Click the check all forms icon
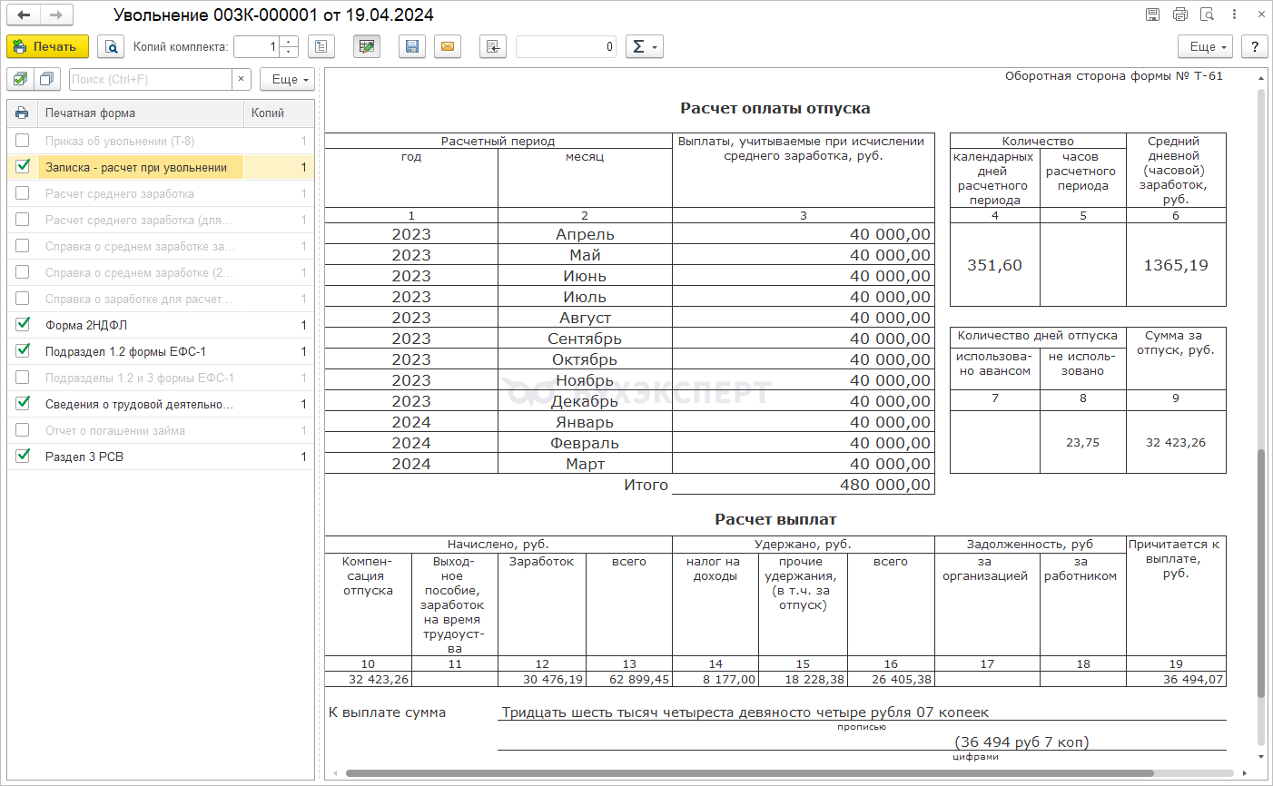Screen dimensions: 1273x786 (x=21, y=80)
